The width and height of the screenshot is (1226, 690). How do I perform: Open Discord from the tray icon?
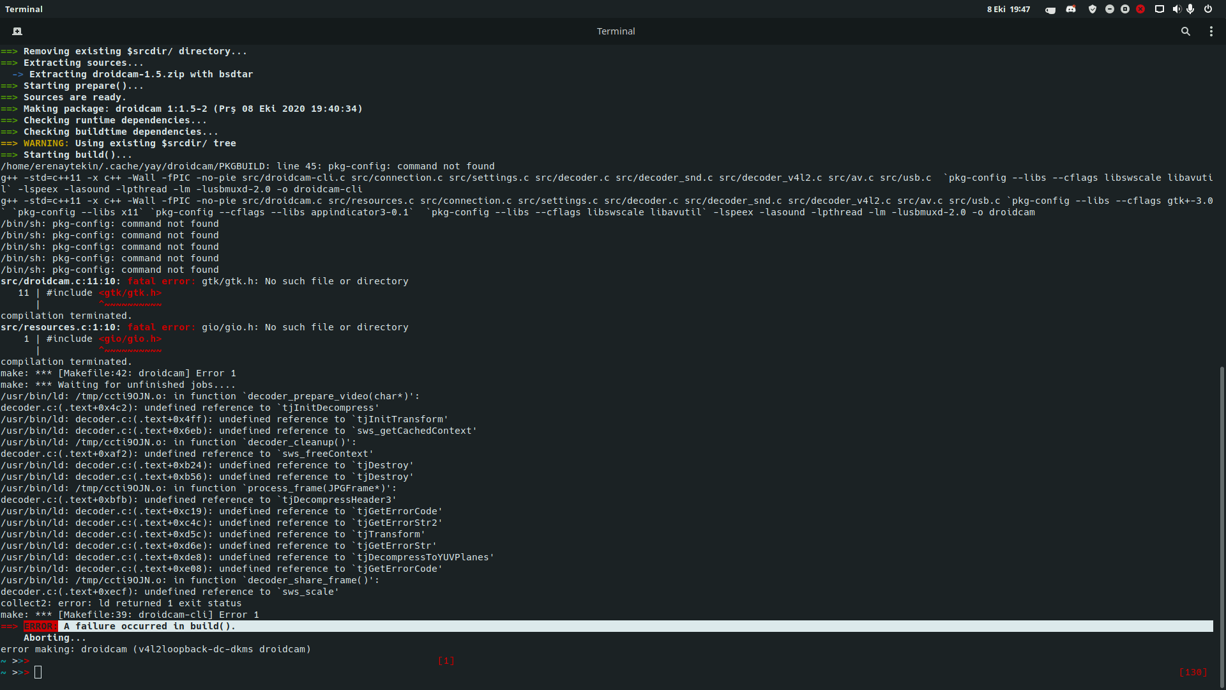point(1071,10)
